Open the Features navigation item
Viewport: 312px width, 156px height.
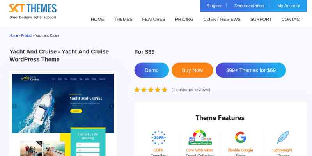[x=154, y=19]
